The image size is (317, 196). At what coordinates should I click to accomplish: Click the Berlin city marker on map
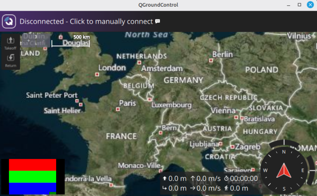click(x=211, y=60)
